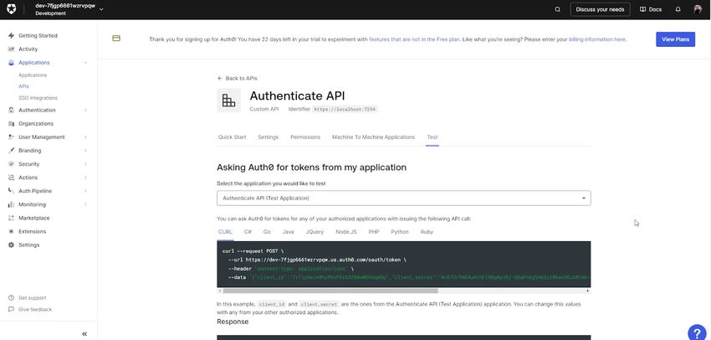Open notifications bell icon
The width and height of the screenshot is (711, 340).
tap(678, 9)
